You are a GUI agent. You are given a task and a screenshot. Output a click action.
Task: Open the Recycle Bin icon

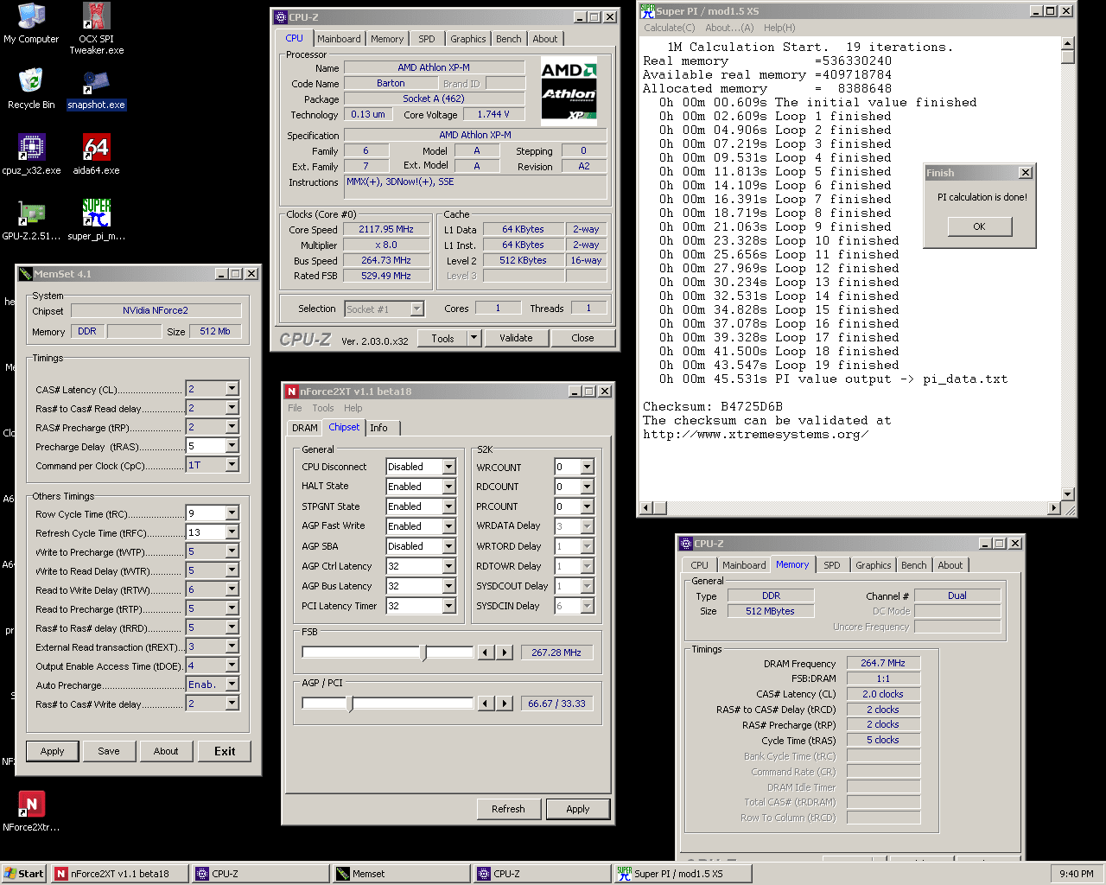31,89
